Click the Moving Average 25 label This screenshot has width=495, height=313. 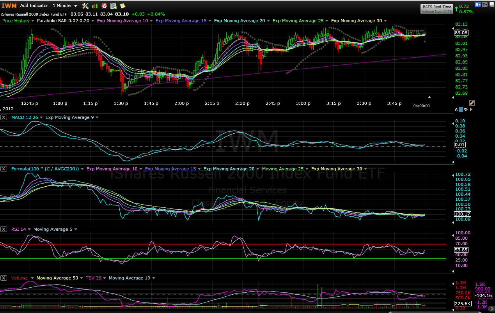[283, 169]
